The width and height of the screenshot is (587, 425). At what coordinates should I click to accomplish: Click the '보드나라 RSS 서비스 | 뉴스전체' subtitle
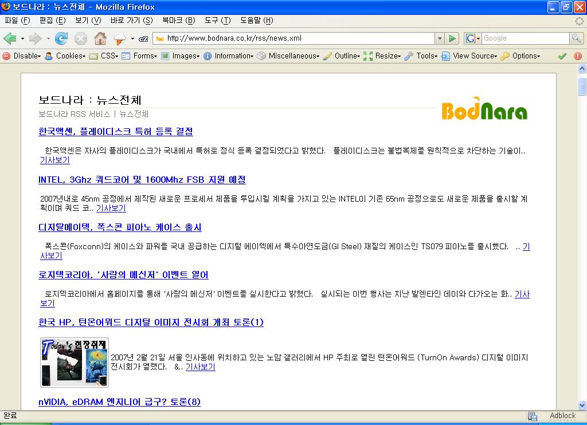tap(93, 114)
